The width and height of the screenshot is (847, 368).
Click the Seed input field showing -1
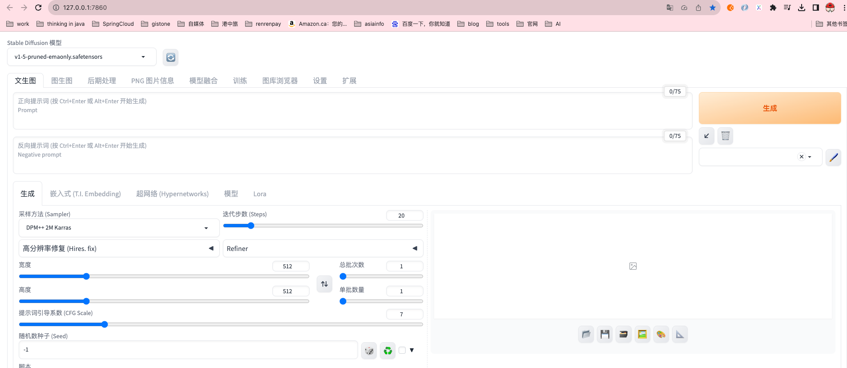[188, 350]
